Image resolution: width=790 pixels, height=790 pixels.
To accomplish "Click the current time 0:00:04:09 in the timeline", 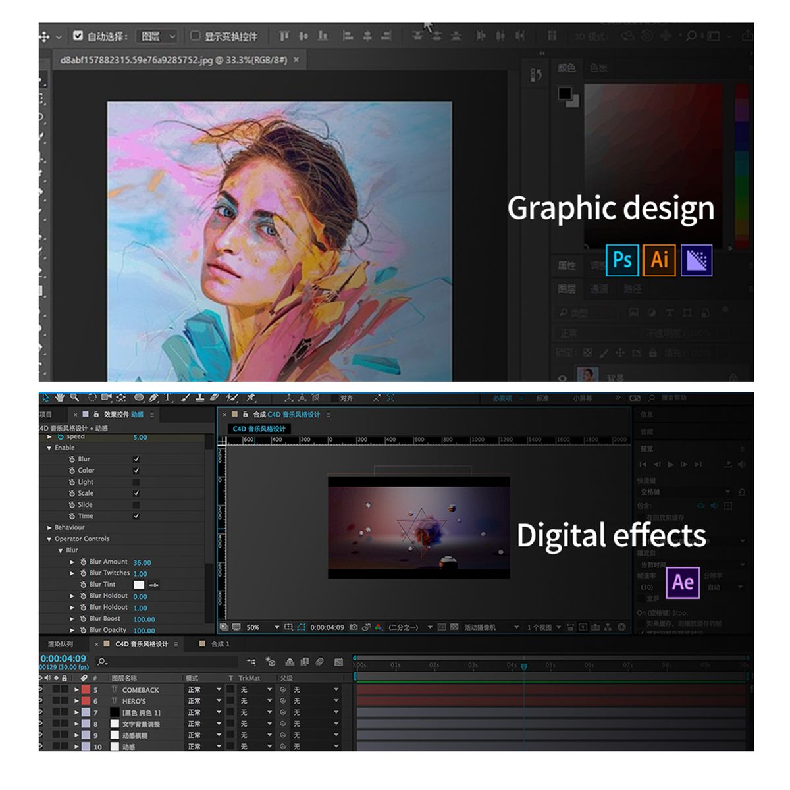I will point(63,658).
